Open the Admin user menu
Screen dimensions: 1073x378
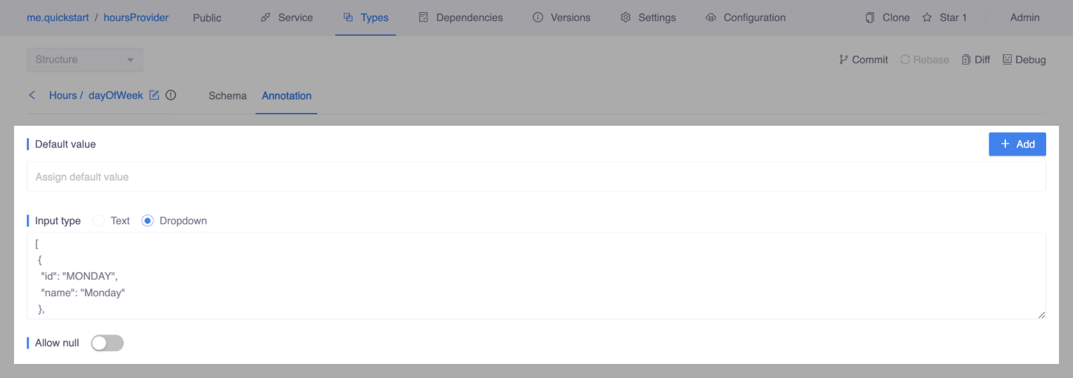point(1024,18)
